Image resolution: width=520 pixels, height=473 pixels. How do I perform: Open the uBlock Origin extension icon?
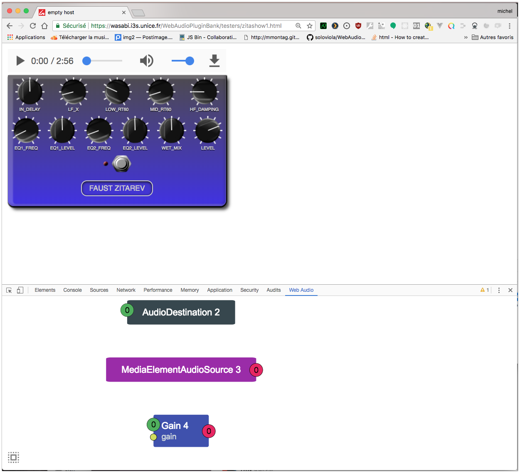point(358,26)
